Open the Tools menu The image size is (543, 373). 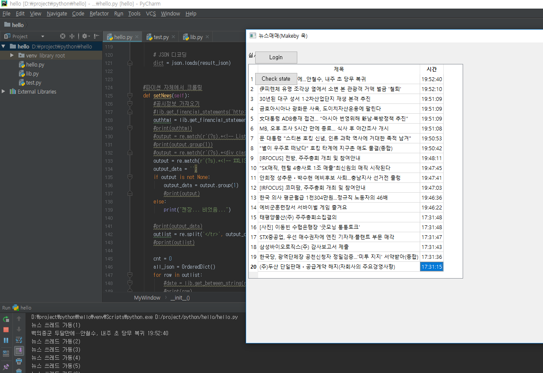click(x=134, y=14)
